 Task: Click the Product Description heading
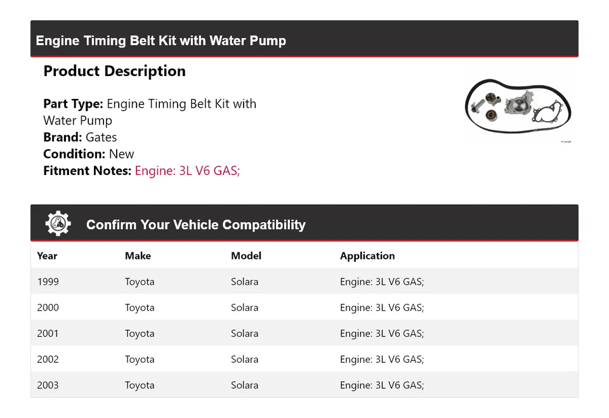(x=114, y=71)
